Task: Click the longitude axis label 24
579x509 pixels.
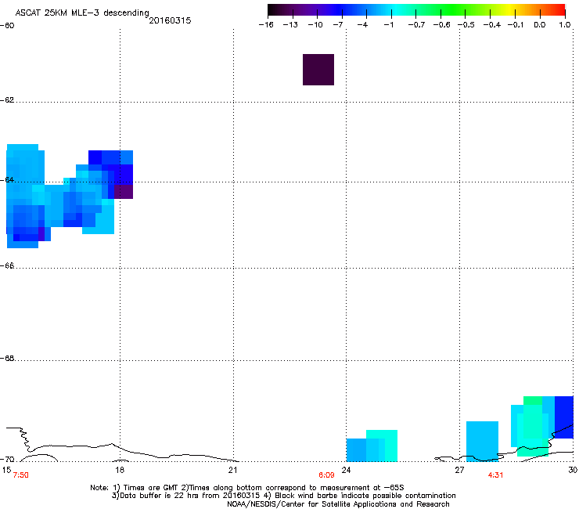Action: pyautogui.click(x=346, y=470)
